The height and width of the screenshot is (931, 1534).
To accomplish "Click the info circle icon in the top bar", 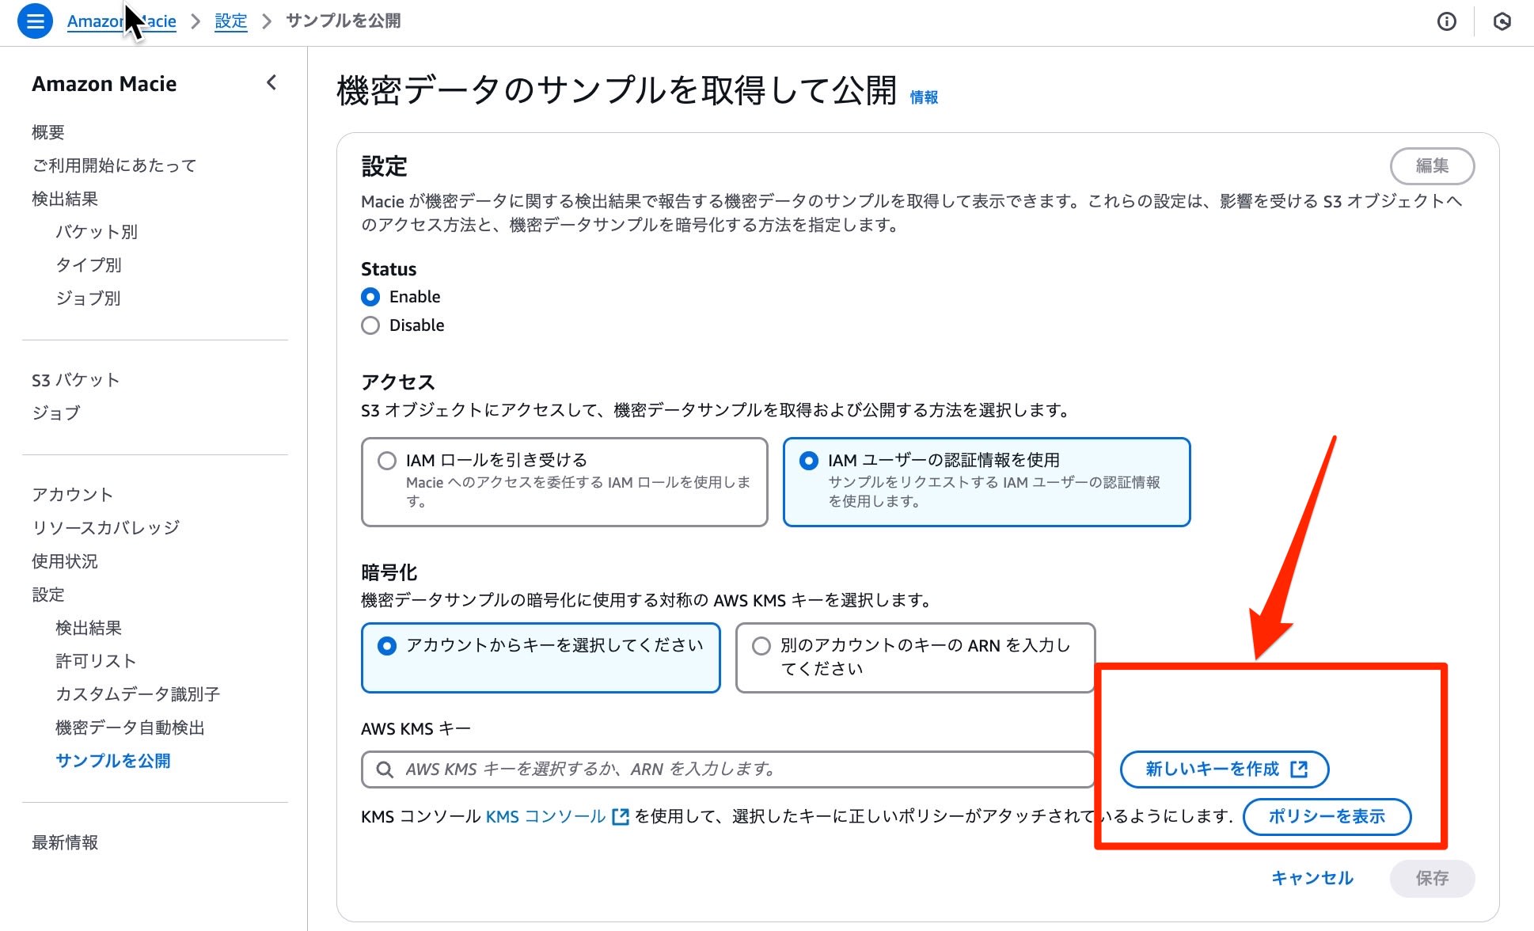I will coord(1447,21).
